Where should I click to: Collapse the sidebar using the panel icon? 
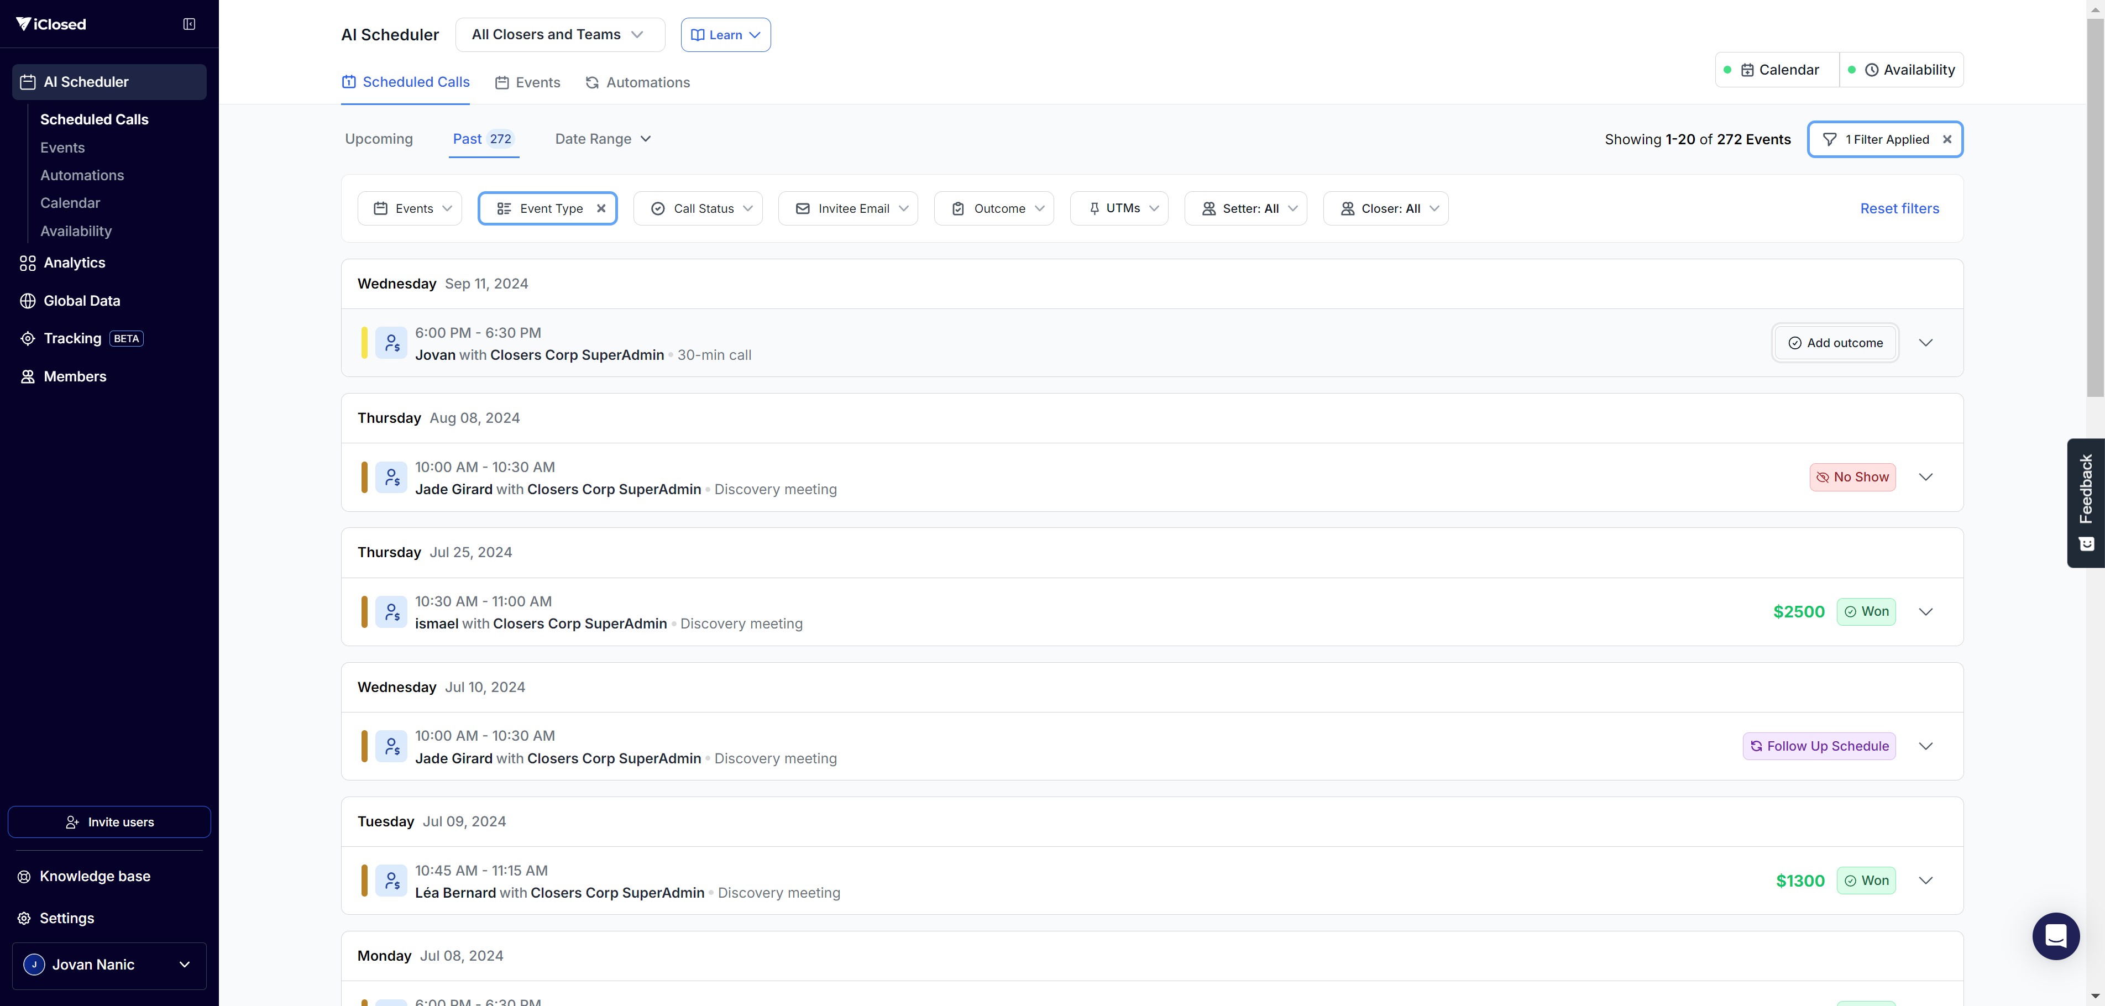188,24
